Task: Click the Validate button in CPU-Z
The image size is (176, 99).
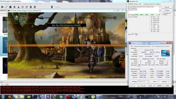Action: [159, 86]
